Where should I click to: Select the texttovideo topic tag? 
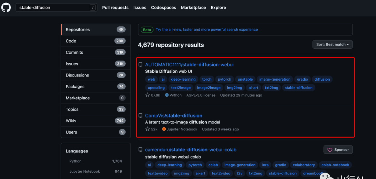click(x=158, y=173)
